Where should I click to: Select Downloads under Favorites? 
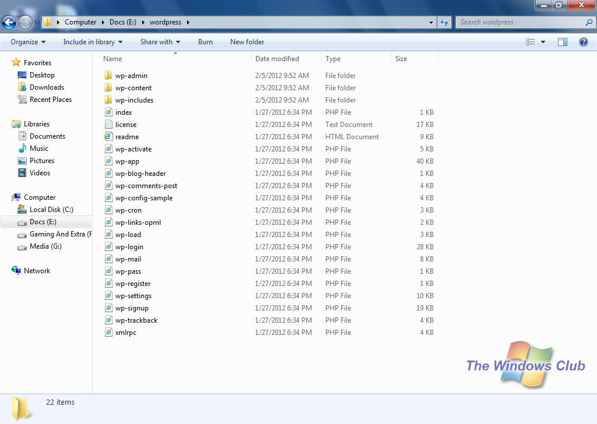pyautogui.click(x=47, y=87)
